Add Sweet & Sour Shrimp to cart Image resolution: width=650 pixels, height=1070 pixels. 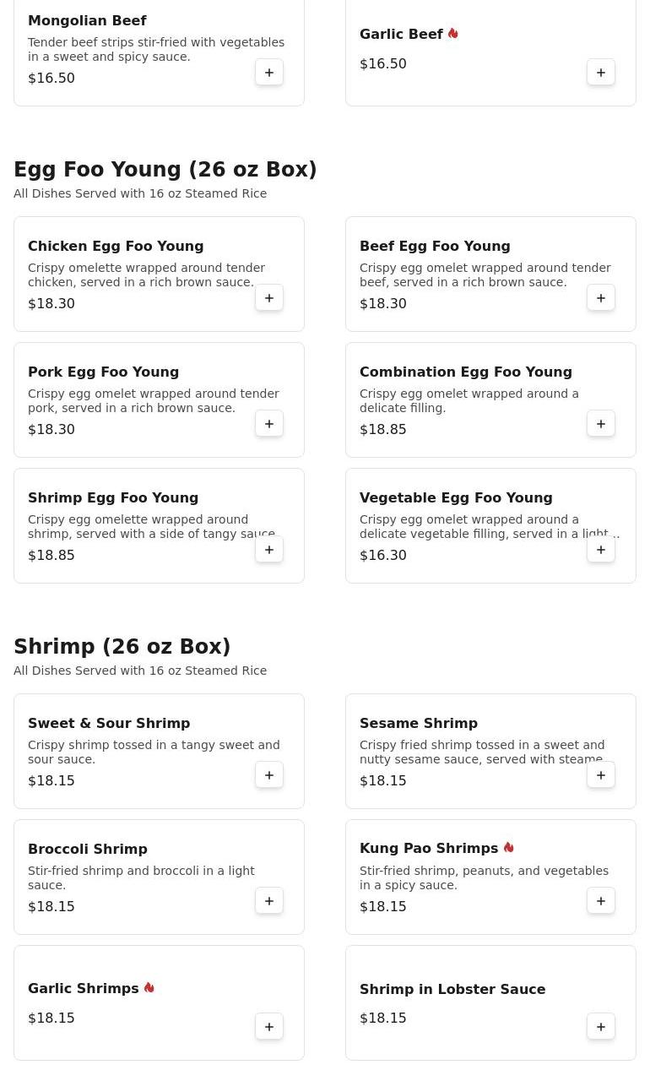269,775
